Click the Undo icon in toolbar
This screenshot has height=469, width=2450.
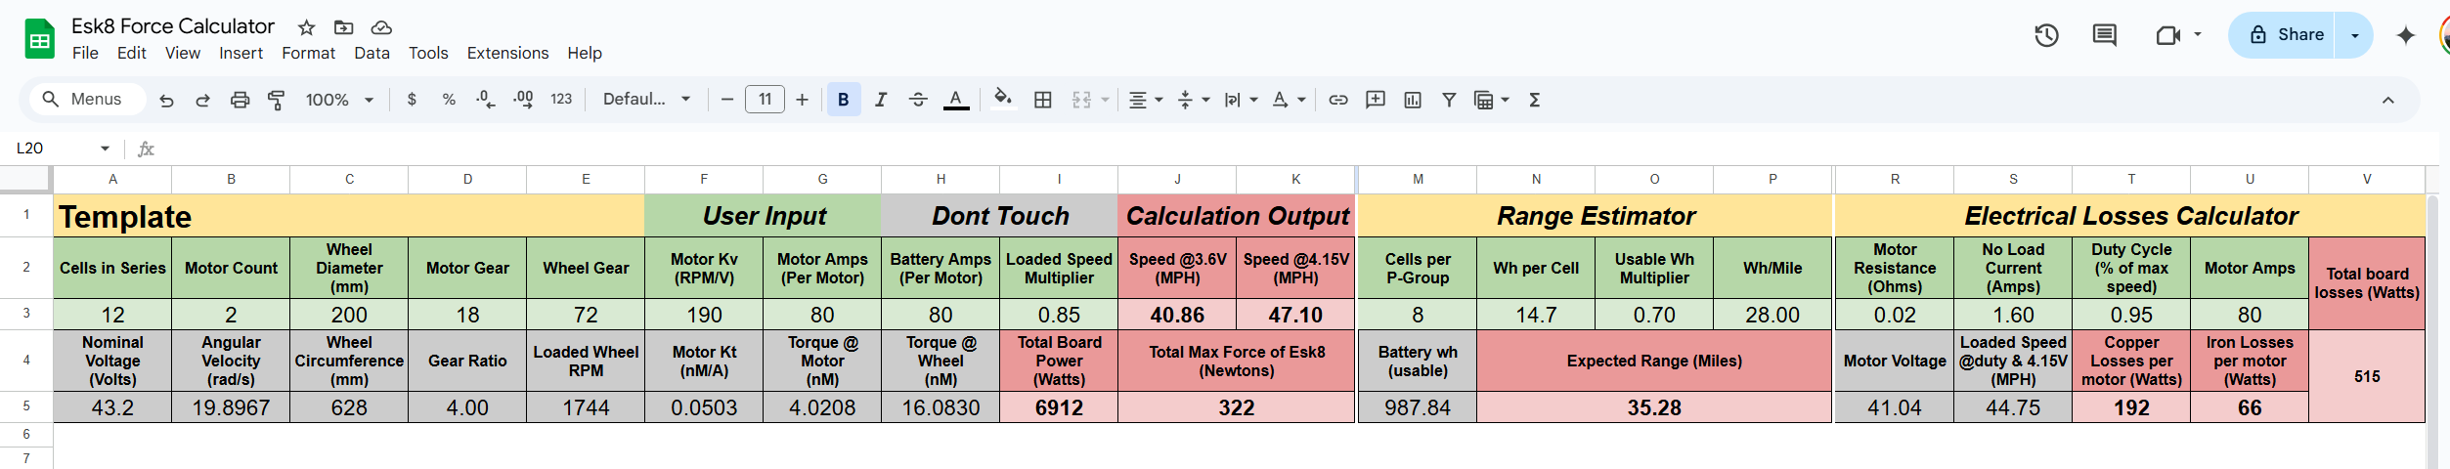point(166,100)
